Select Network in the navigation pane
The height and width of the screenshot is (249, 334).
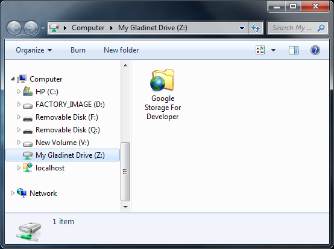(43, 193)
